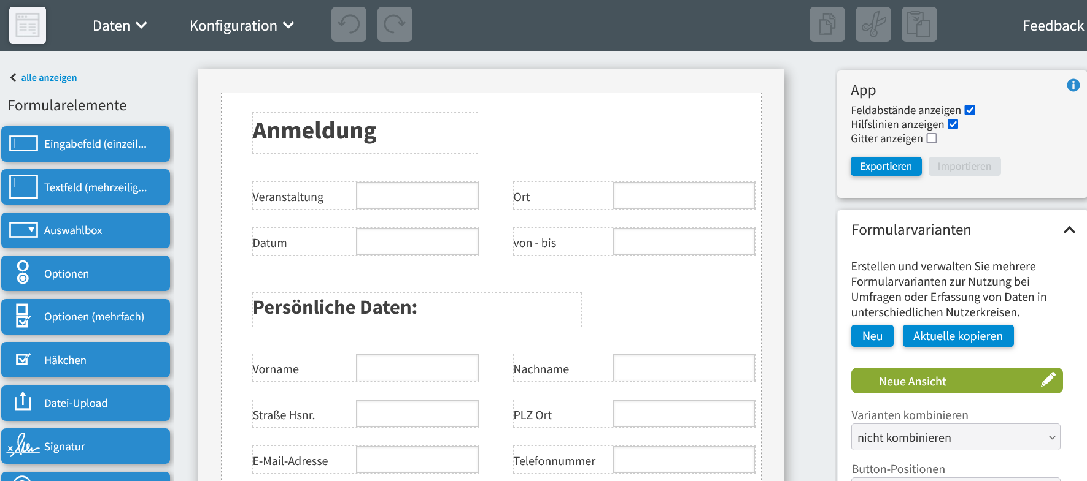Select the Veranstaltung field label
The image size is (1087, 481).
coord(288,197)
